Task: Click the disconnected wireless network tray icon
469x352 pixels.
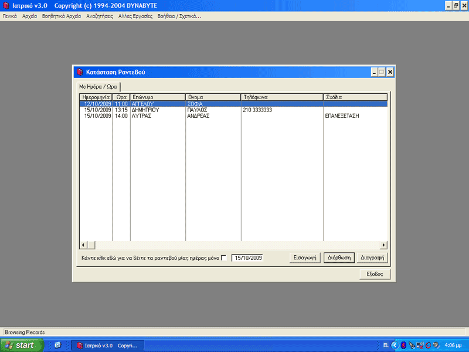Action: (420, 345)
